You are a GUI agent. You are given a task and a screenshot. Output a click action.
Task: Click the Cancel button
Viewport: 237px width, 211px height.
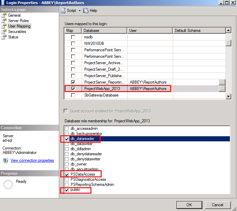218,205
